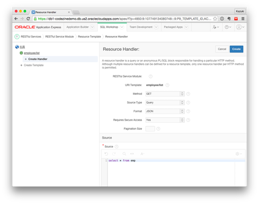
Task: Show help icon next to Requires Secure Access
Action: (188, 120)
